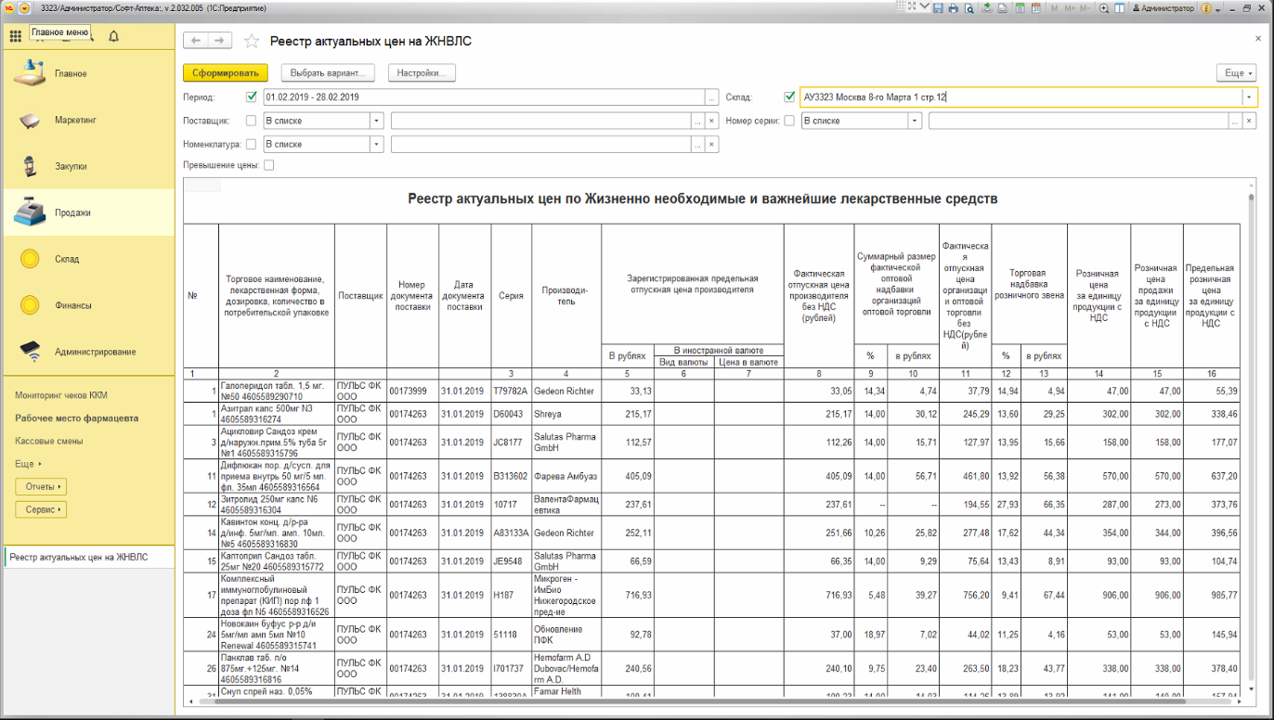Click the Сформировать button

[226, 72]
